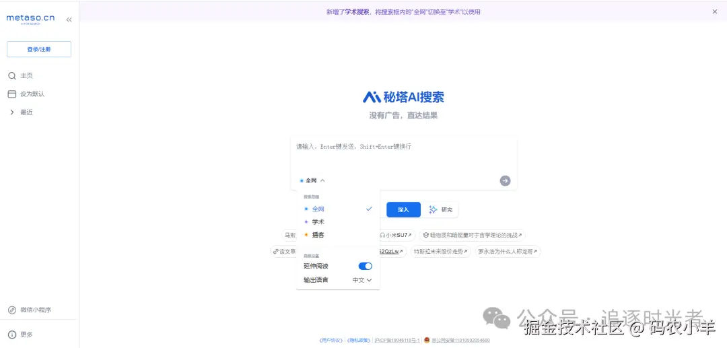Click the 主页 magnifier icon
This screenshot has height=348, width=727.
click(12, 75)
